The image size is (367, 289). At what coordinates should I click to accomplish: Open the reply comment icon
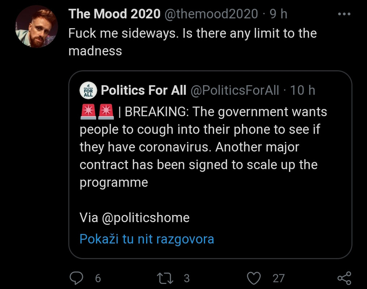[x=76, y=278]
